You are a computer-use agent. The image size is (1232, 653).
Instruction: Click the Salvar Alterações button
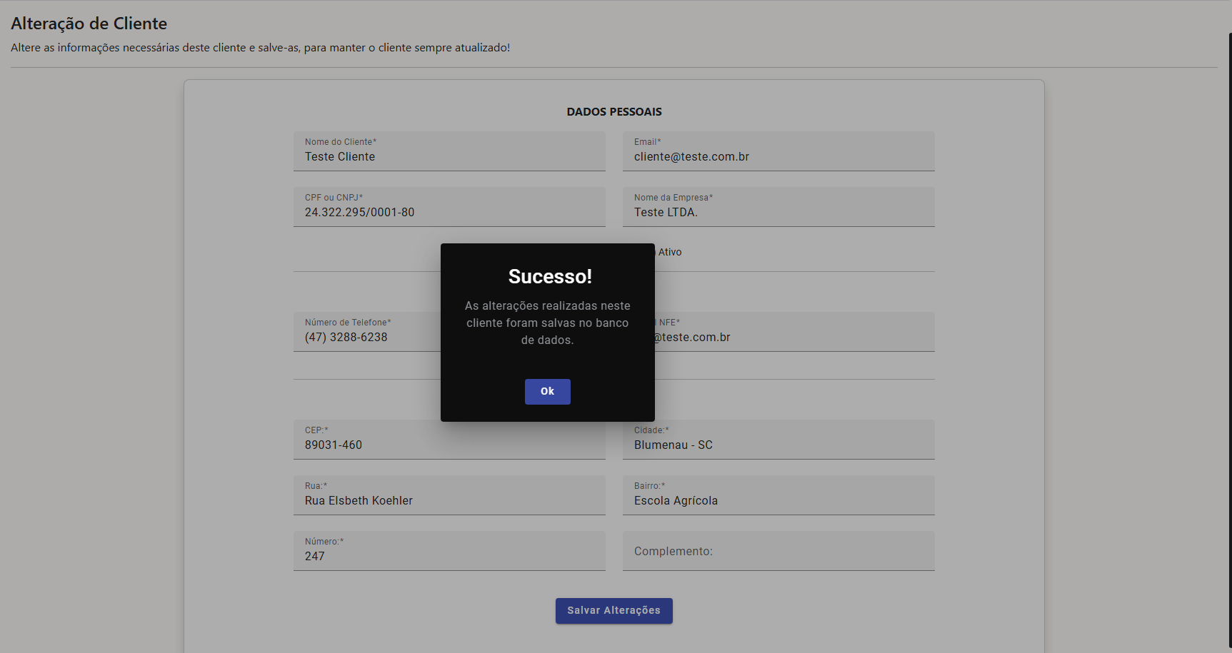pyautogui.click(x=614, y=611)
